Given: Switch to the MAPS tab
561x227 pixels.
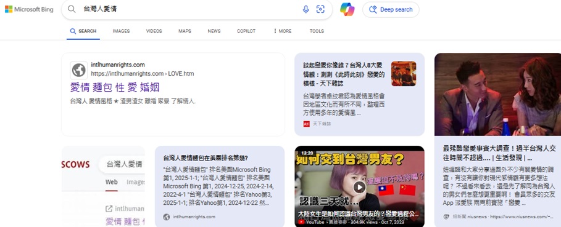Looking at the screenshot, I should click(185, 31).
